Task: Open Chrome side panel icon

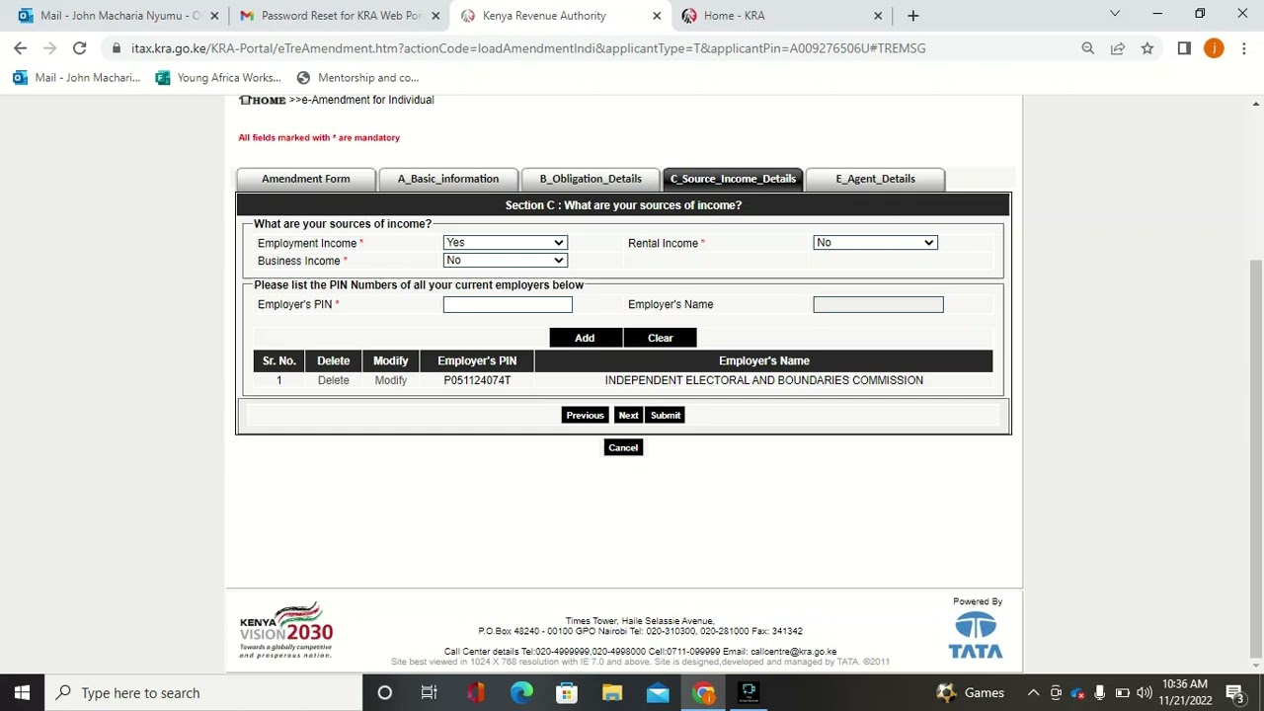Action: click(x=1184, y=47)
